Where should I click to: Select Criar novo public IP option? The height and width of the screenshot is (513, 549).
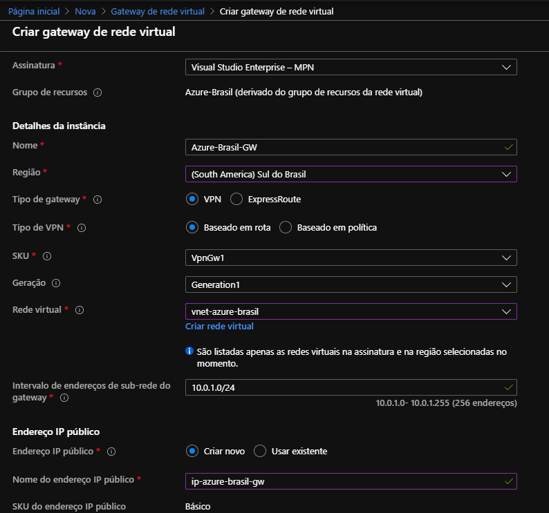pos(192,451)
